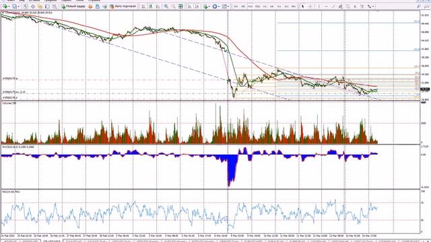Toggle chart shift from right border

tap(197, 6)
